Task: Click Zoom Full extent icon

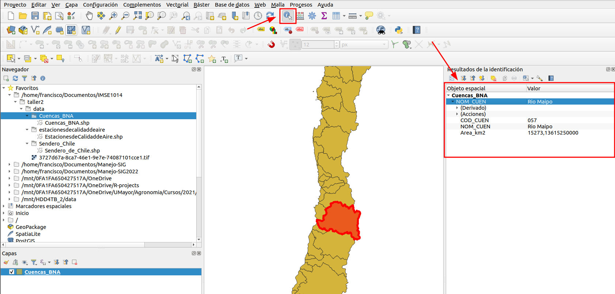Action: point(137,16)
